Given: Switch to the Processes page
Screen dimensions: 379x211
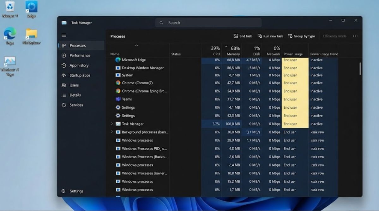Looking at the screenshot, I should click(x=81, y=46).
